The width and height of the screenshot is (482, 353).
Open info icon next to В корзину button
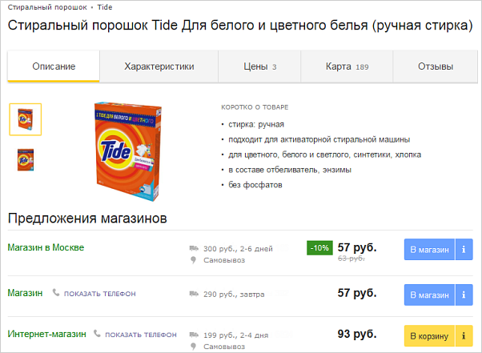(464, 336)
